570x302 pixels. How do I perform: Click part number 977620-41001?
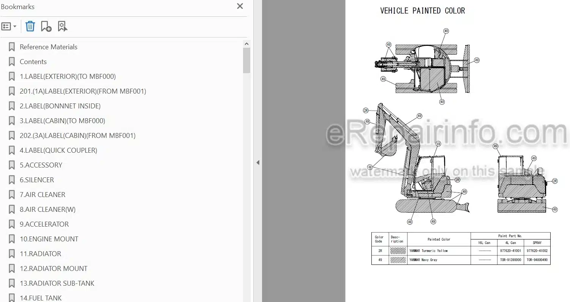coord(510,251)
